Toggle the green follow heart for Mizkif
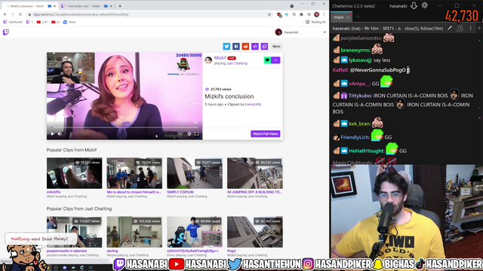Image resolution: width=483 pixels, height=271 pixels. tap(267, 60)
